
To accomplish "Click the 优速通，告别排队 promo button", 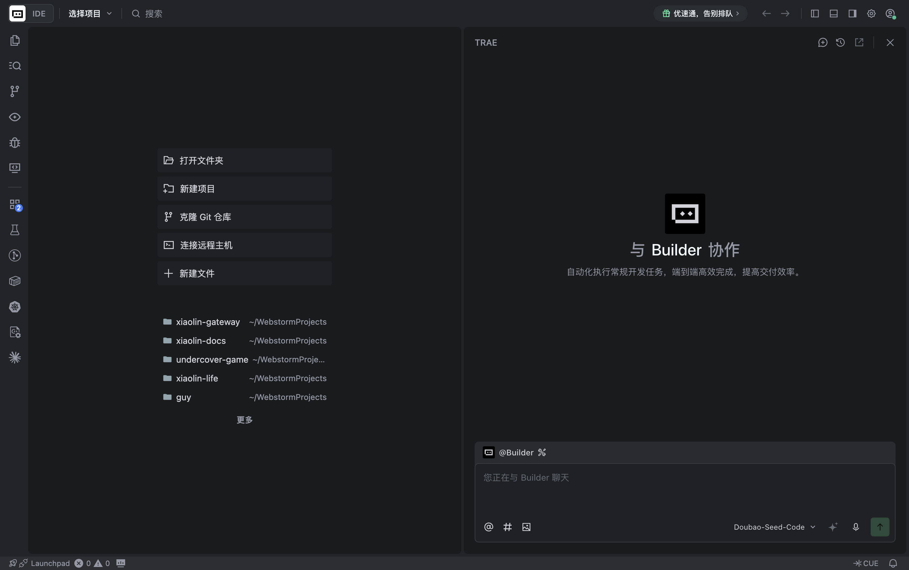I will pyautogui.click(x=701, y=13).
